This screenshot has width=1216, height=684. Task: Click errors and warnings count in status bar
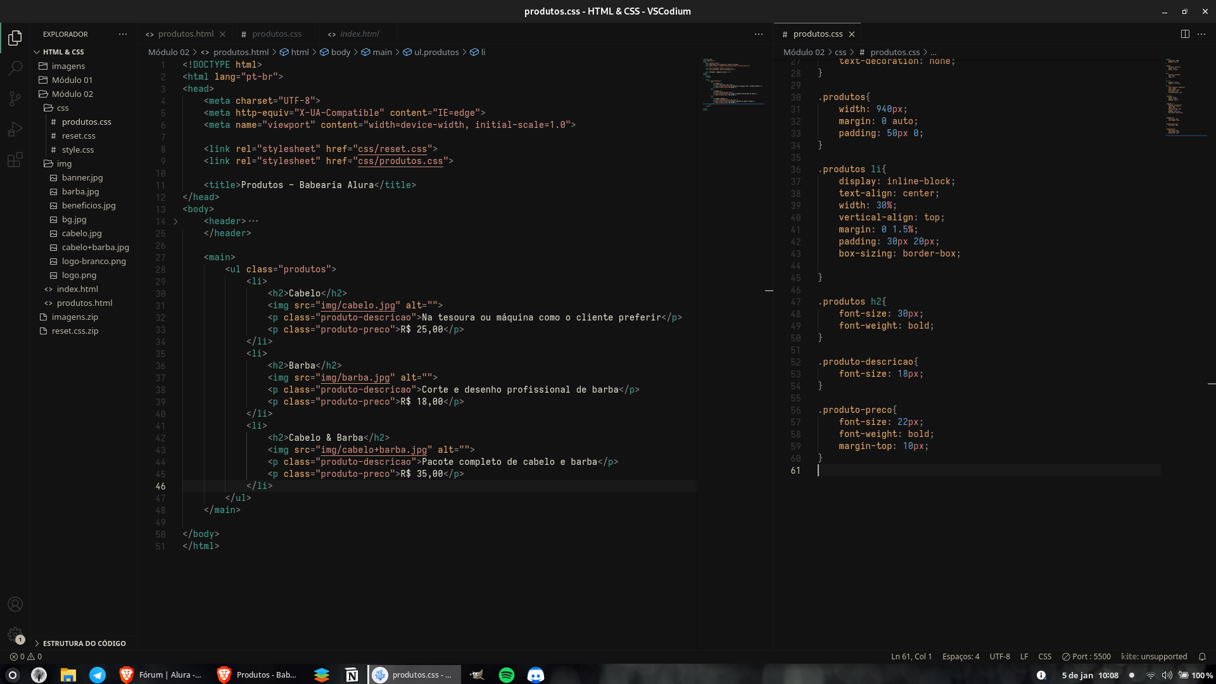click(x=26, y=657)
